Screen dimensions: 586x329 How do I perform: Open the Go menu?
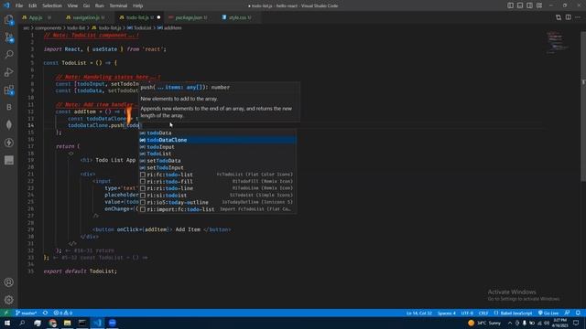(x=86, y=5)
